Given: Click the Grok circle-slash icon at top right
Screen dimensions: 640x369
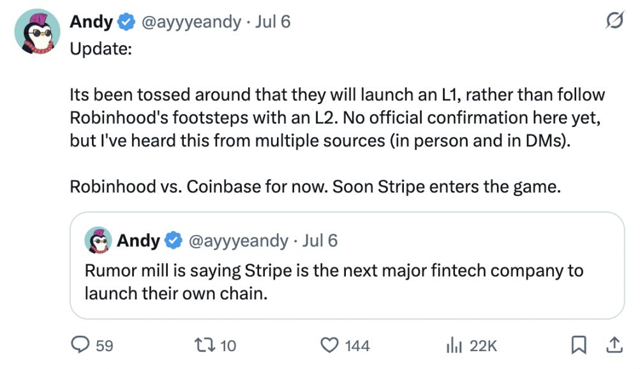Looking at the screenshot, I should coord(613,22).
